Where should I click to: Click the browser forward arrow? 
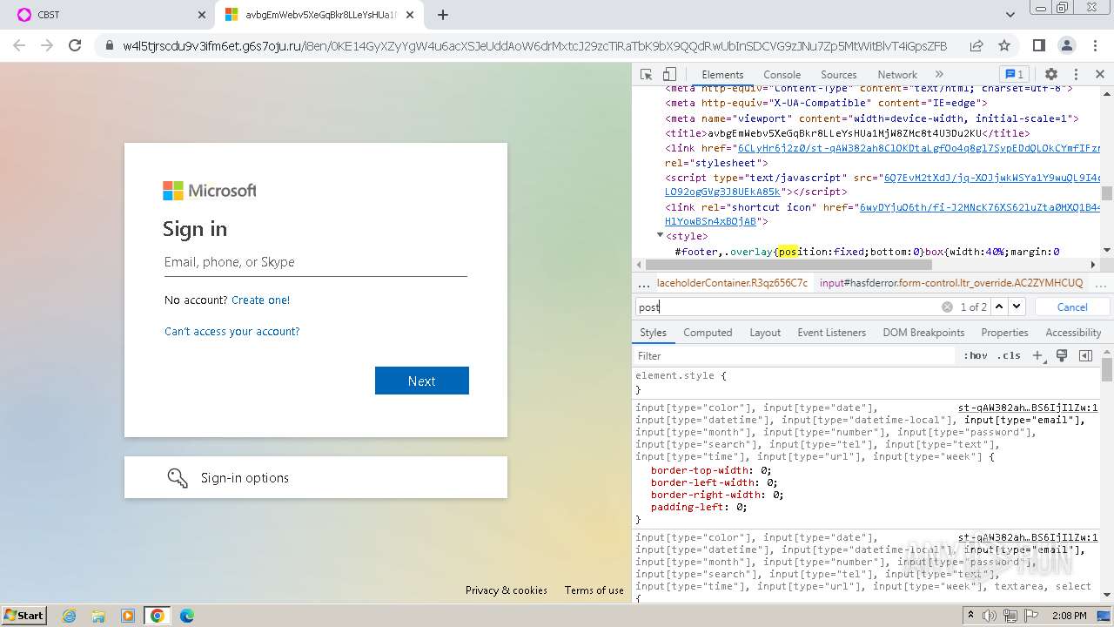(x=47, y=45)
